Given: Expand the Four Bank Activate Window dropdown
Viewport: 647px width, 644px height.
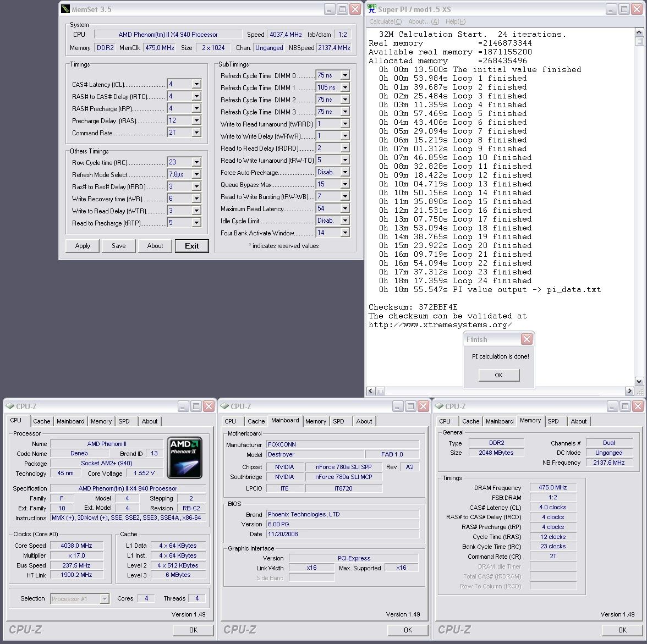Looking at the screenshot, I should point(345,233).
